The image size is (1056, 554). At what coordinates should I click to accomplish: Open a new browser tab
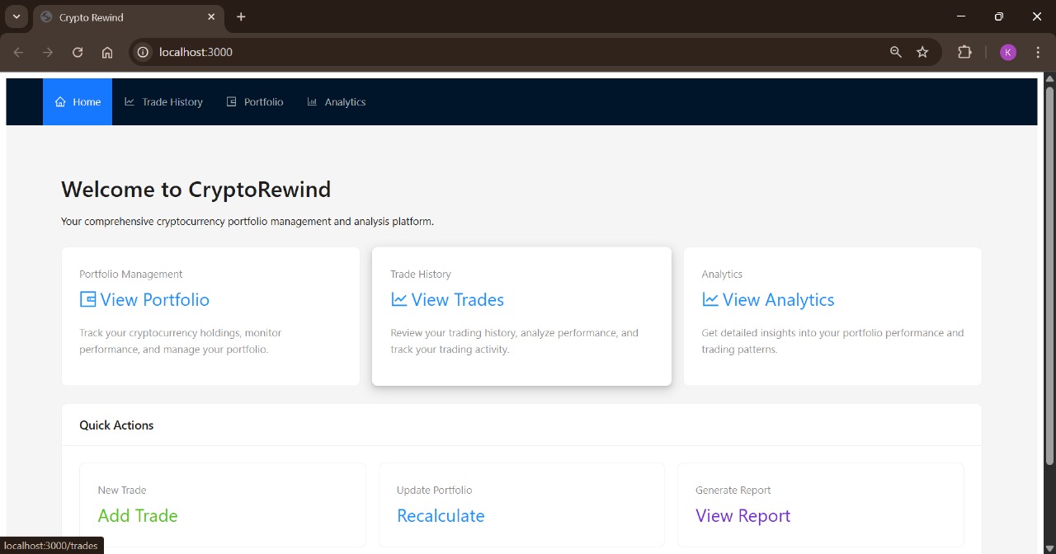coord(241,16)
